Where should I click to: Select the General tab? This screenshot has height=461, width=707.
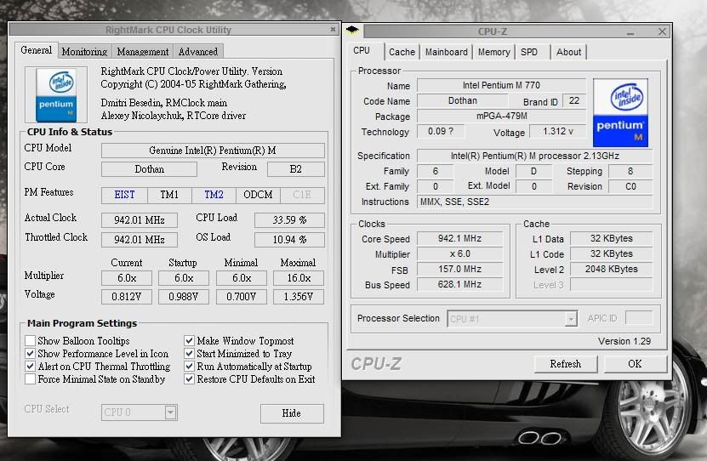[x=36, y=50]
